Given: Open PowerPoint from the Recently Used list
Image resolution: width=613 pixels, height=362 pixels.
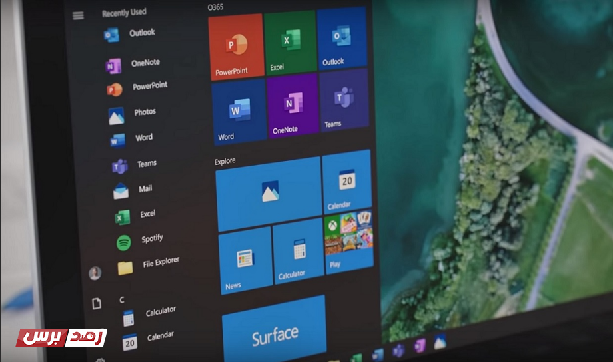Looking at the screenshot, I should click(137, 88).
